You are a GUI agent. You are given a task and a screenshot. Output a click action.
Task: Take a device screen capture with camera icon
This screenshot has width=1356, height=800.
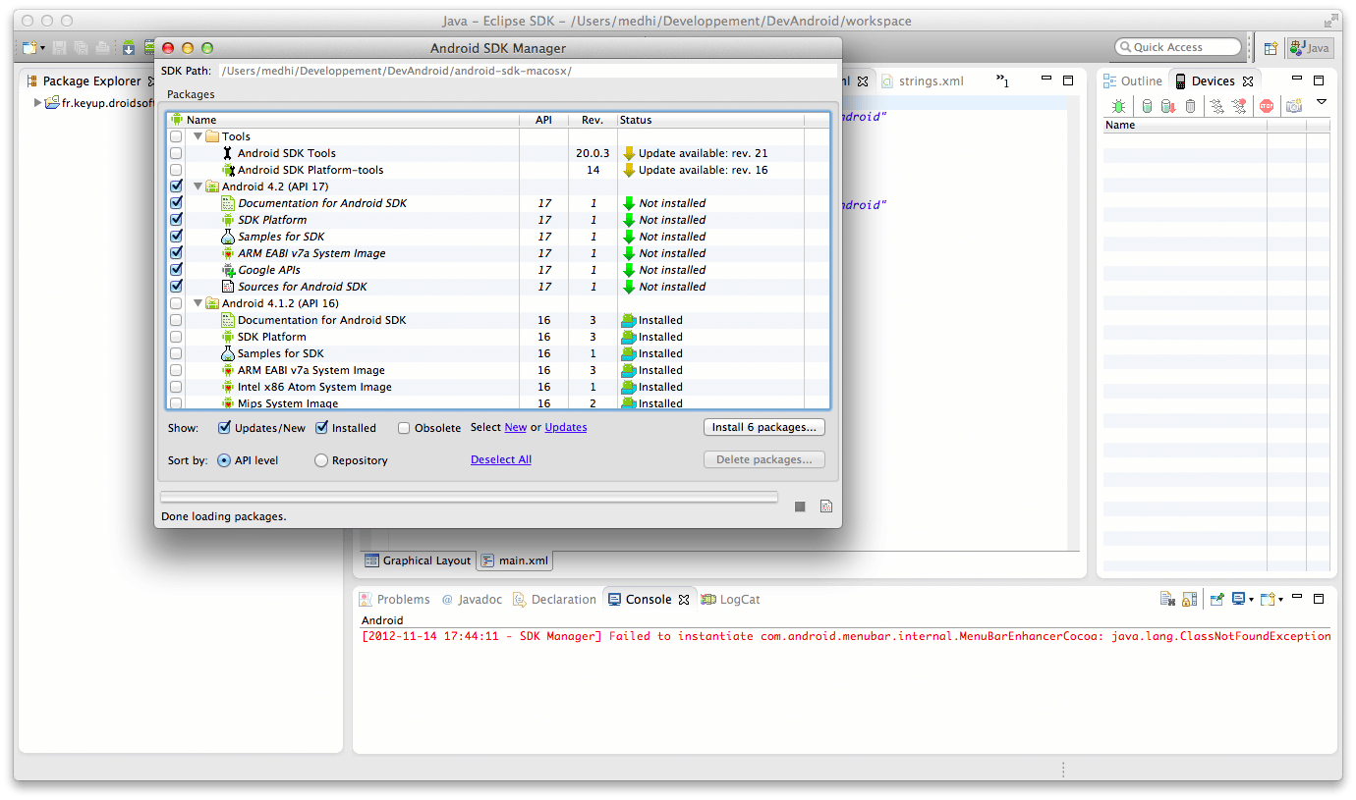(1294, 106)
